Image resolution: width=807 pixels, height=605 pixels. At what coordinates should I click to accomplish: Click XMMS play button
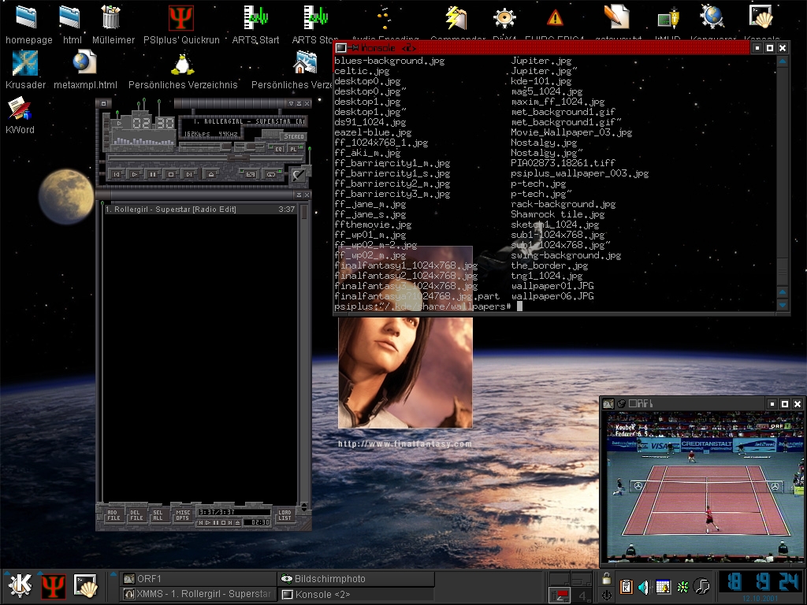pyautogui.click(x=135, y=174)
